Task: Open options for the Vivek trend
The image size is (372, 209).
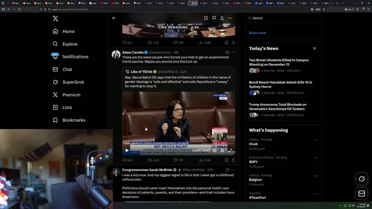Action: 316,140
